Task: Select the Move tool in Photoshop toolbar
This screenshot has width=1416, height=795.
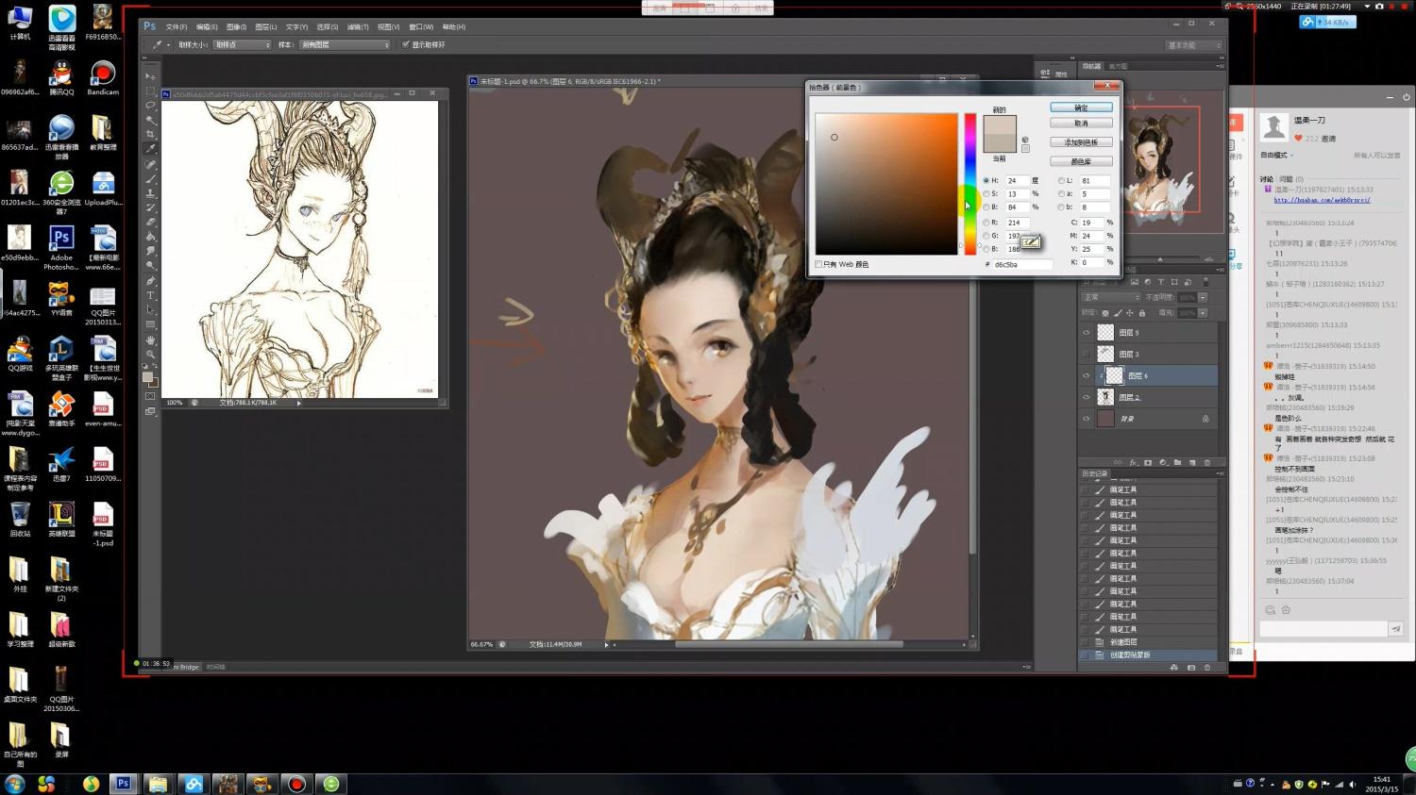Action: [150, 76]
